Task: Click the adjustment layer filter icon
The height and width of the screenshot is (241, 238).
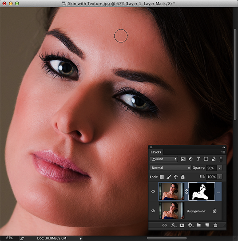Action: (190, 159)
